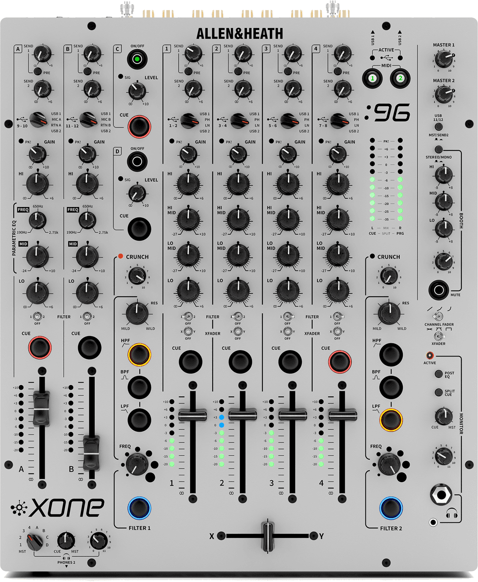The image size is (478, 582).
Task: Click the channel 3 LO MID knob
Action: tap(287, 256)
